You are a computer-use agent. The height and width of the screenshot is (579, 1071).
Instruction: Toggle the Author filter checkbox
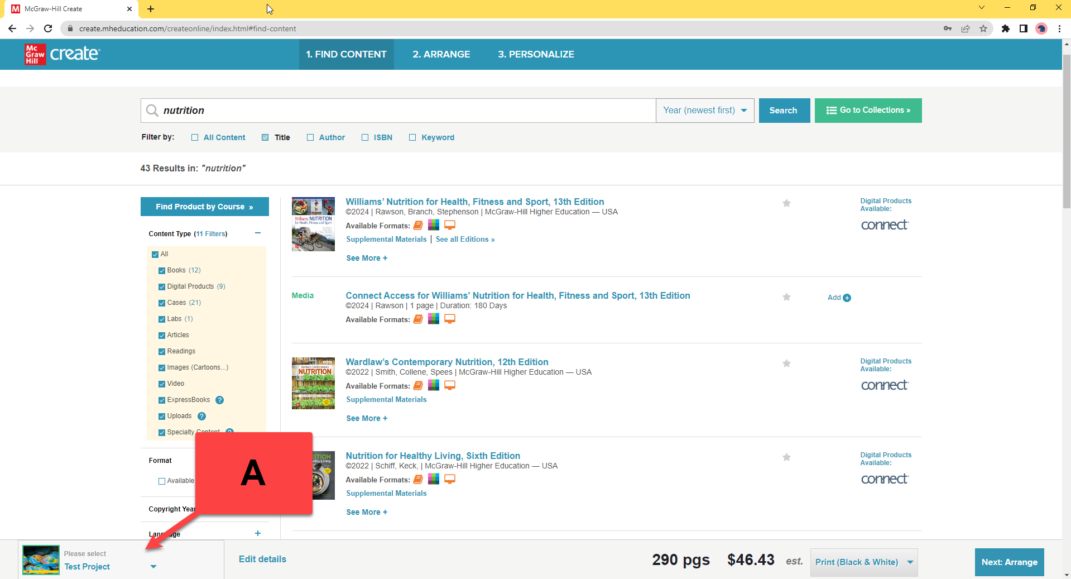point(310,137)
